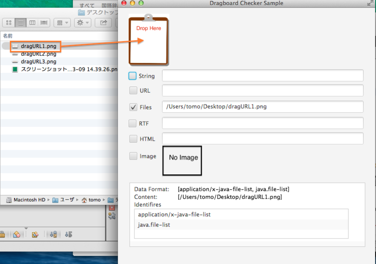
Task: Toggle the RTF checkbox
Action: [133, 124]
